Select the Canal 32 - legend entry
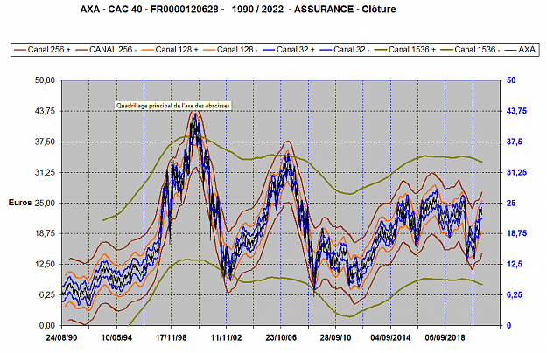The width and height of the screenshot is (547, 353). (345, 50)
